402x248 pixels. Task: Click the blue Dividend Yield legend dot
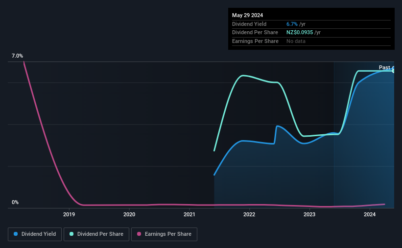16,234
